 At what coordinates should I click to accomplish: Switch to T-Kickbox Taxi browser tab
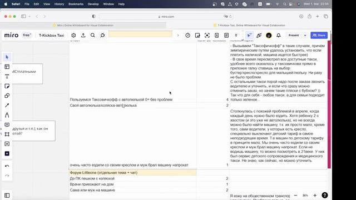point(249,26)
